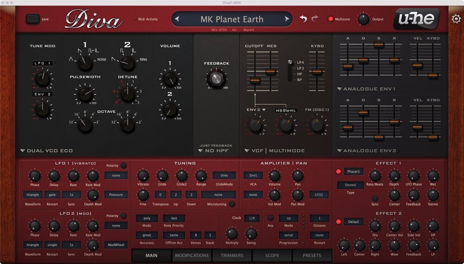Screen dimensions: 464x264
Task: Click the save button
Action: pos(33,19)
